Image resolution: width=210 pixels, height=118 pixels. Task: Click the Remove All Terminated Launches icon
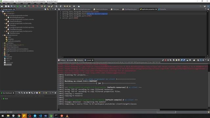(x=171, y=60)
